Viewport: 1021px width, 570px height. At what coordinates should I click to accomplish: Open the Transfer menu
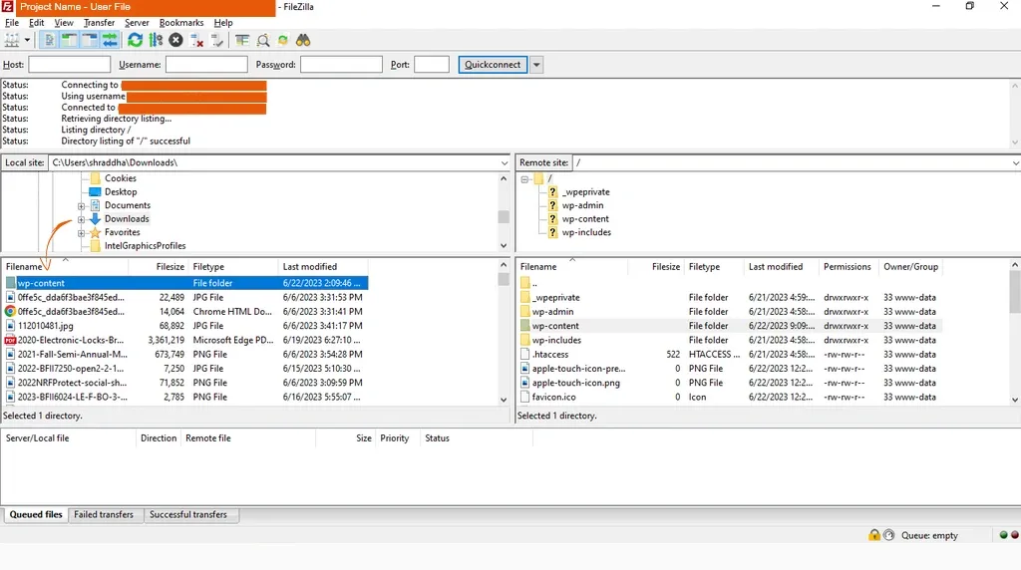pos(99,22)
